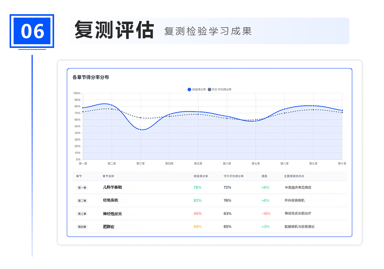Click the 第二章 chapter tag in table
384x269 pixels.
click(82, 201)
